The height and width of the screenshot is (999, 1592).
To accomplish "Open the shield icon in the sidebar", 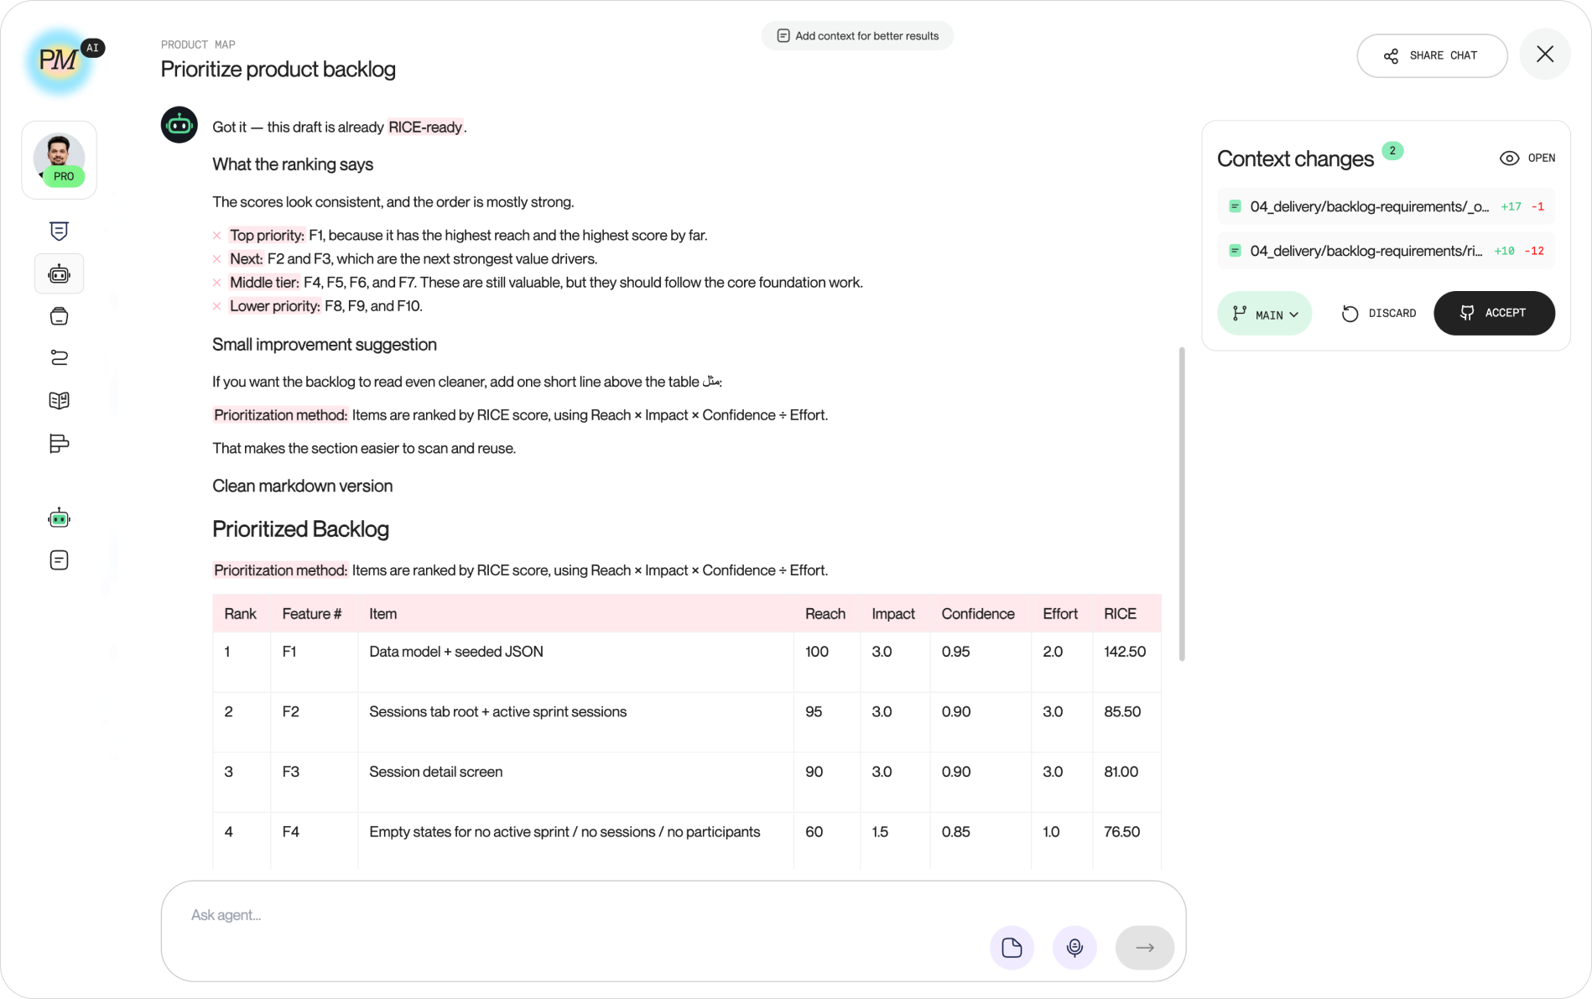I will pos(59,231).
